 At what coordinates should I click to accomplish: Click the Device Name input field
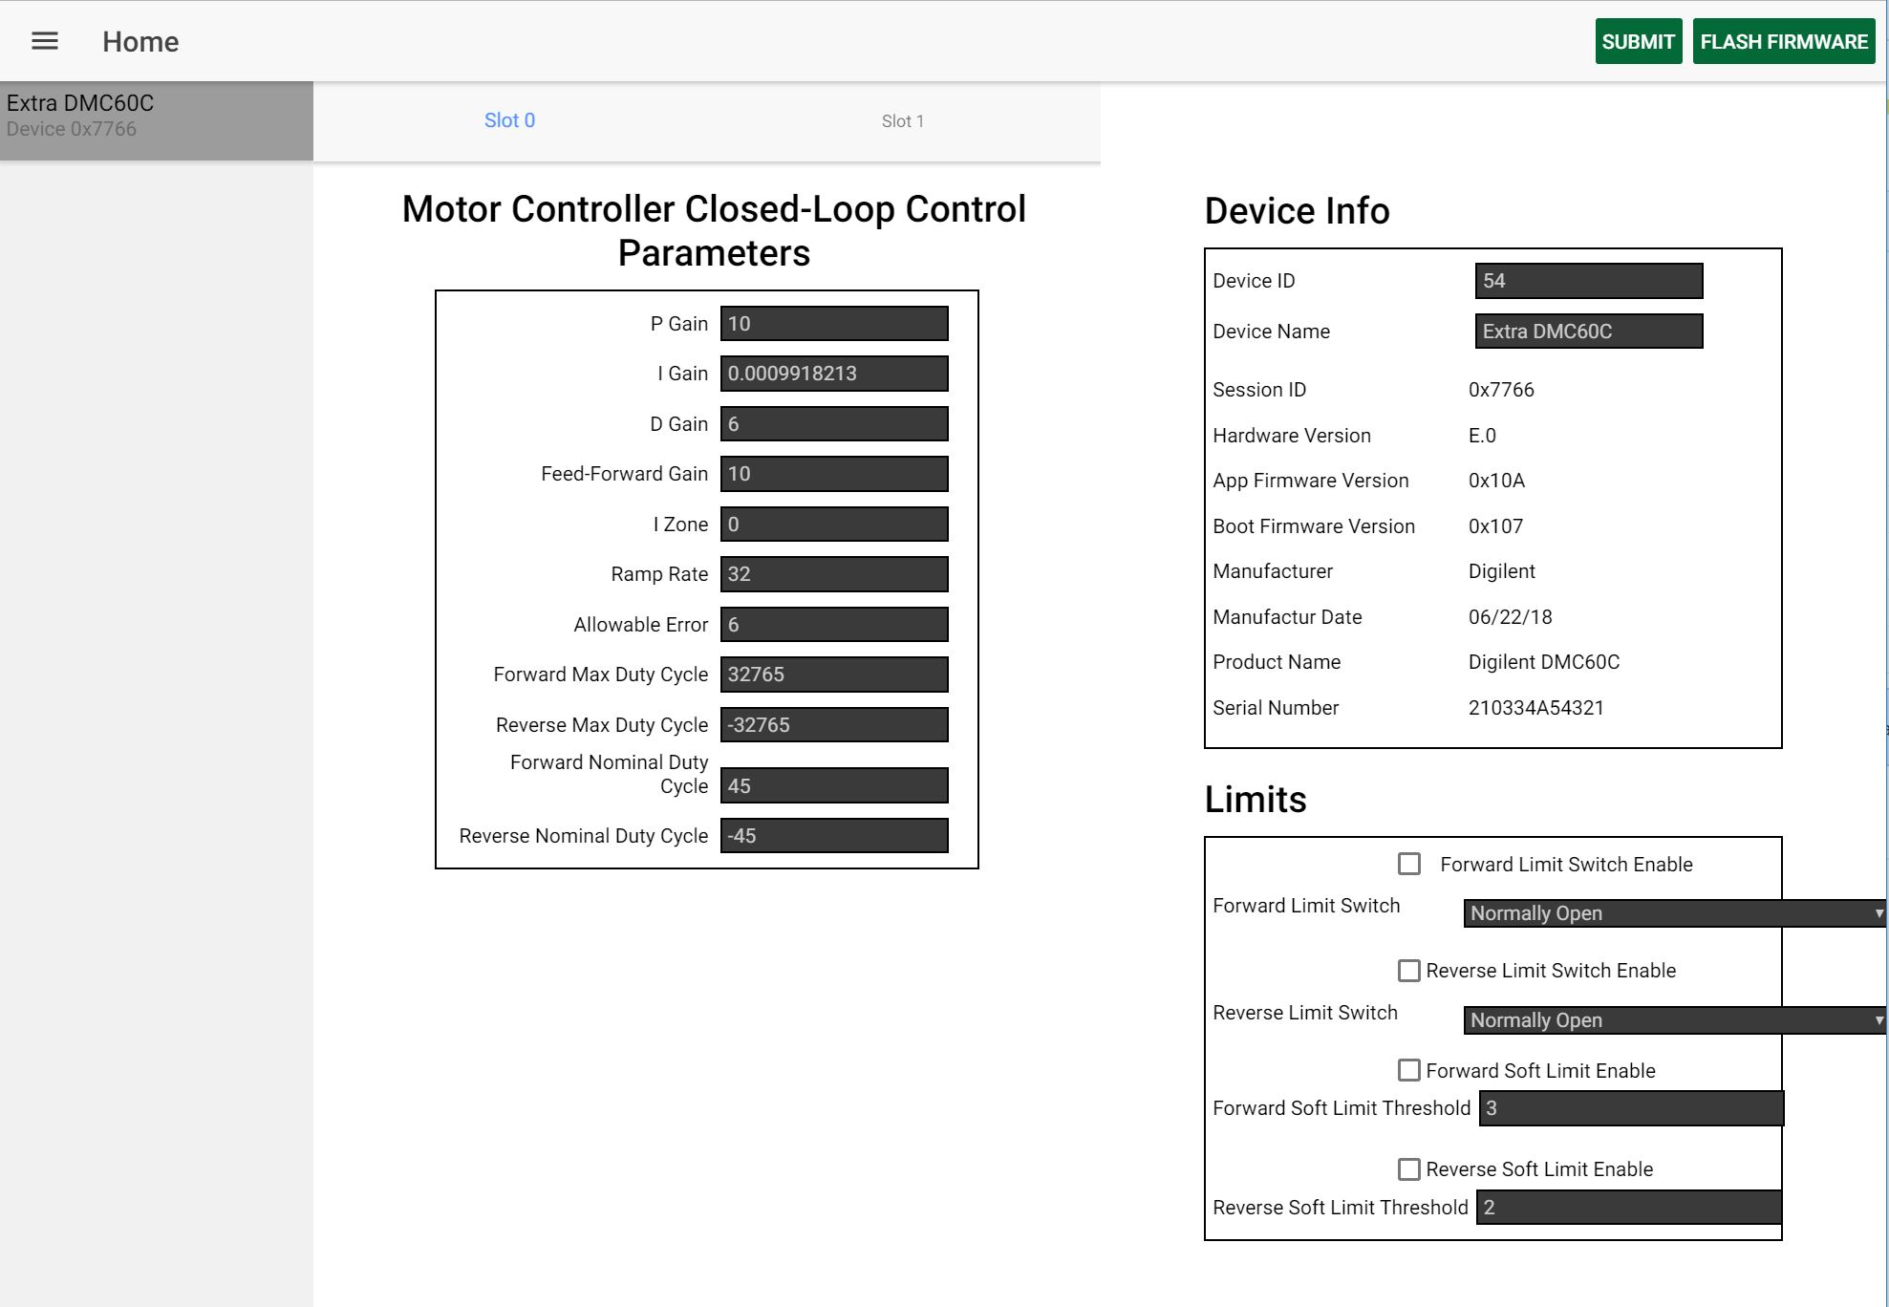tap(1589, 332)
